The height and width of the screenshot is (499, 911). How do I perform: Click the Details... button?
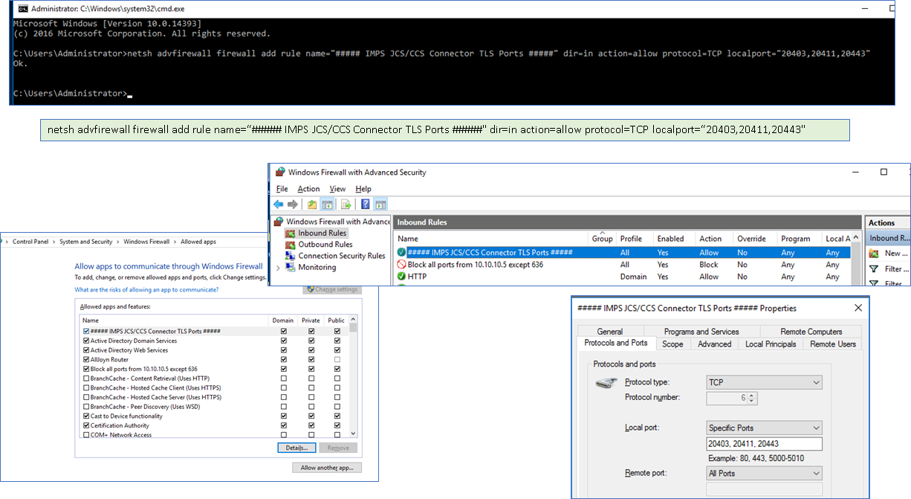click(x=296, y=448)
